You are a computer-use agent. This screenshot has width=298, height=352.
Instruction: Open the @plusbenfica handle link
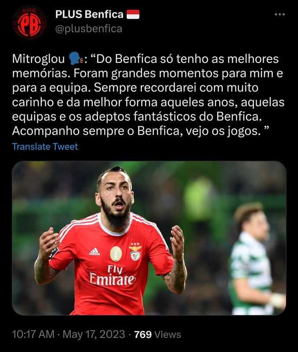coord(89,29)
